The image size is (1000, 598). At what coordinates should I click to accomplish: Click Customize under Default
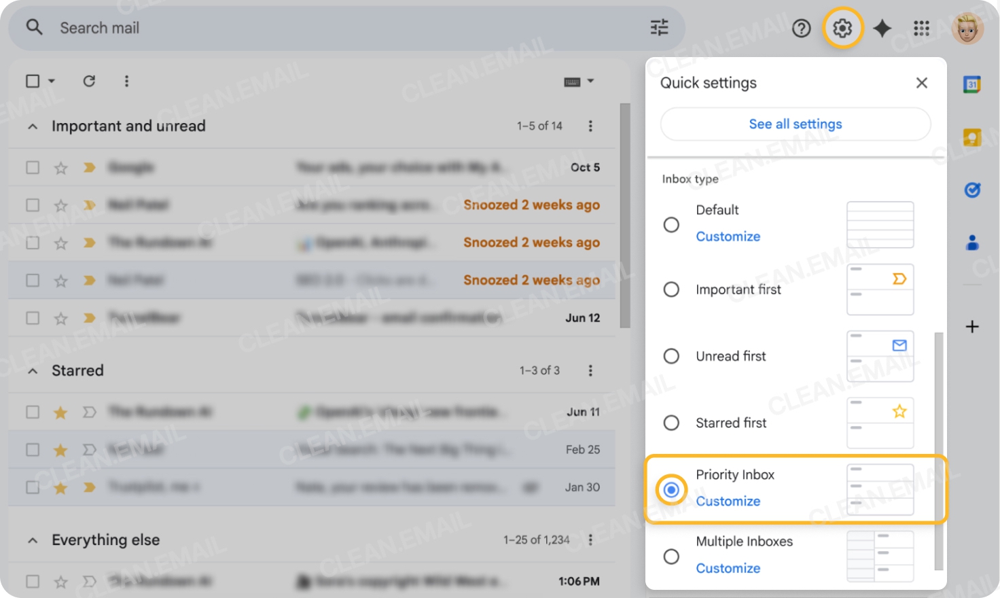728,236
